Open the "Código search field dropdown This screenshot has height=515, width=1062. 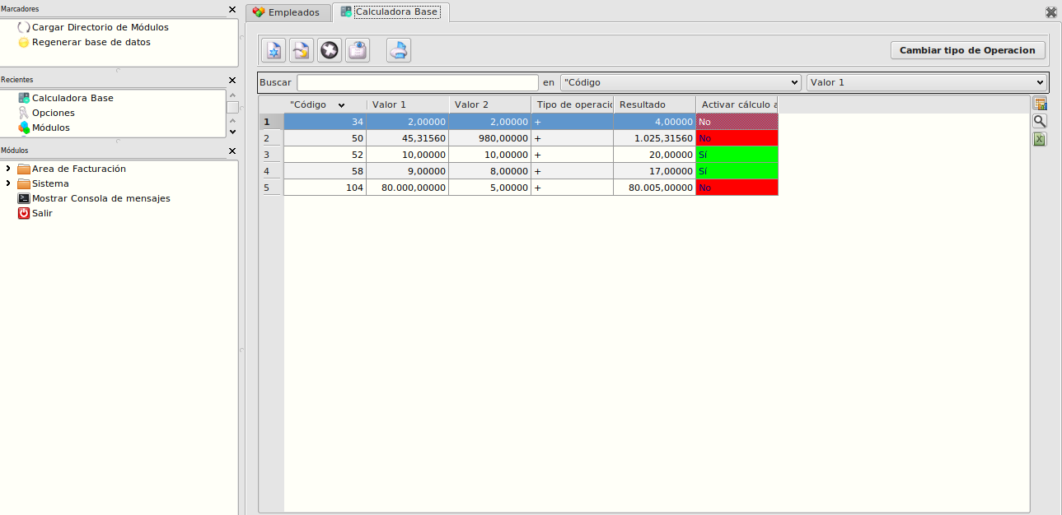681,82
